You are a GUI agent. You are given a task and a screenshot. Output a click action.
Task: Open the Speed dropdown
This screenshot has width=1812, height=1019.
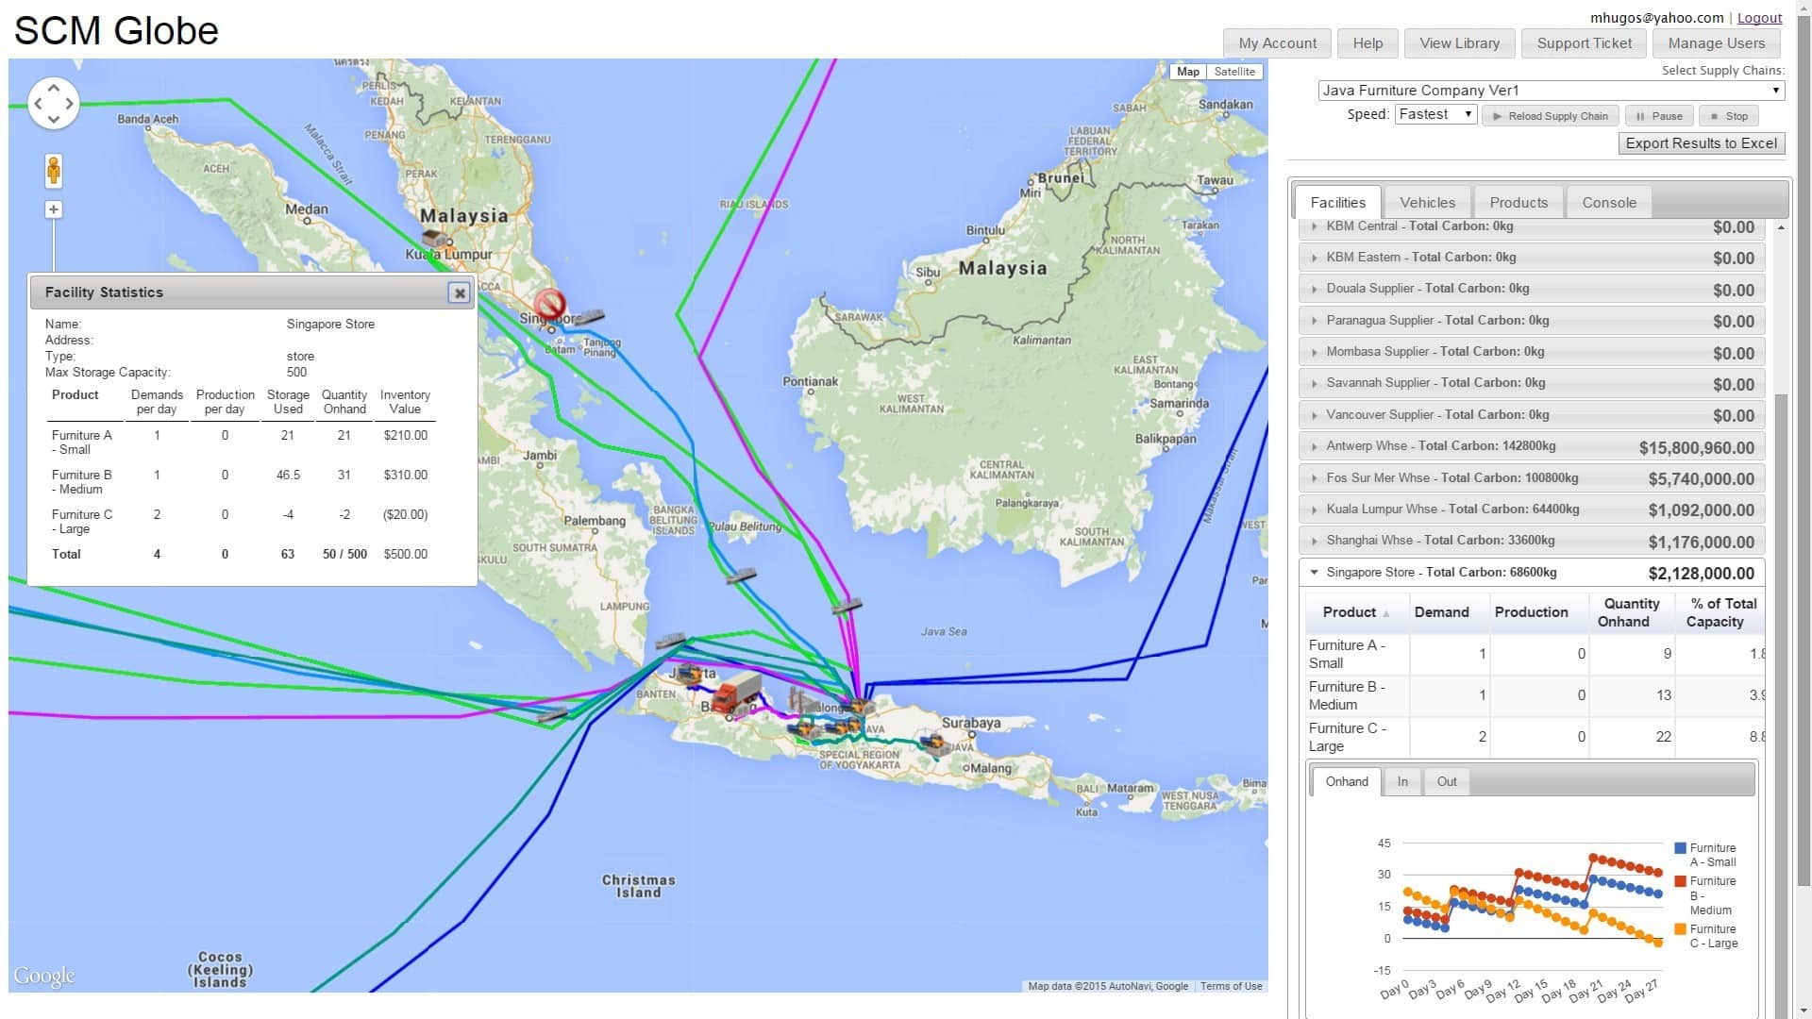(1435, 114)
